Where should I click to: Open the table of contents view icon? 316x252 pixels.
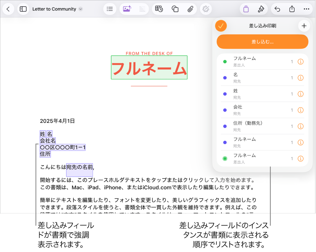point(110,9)
